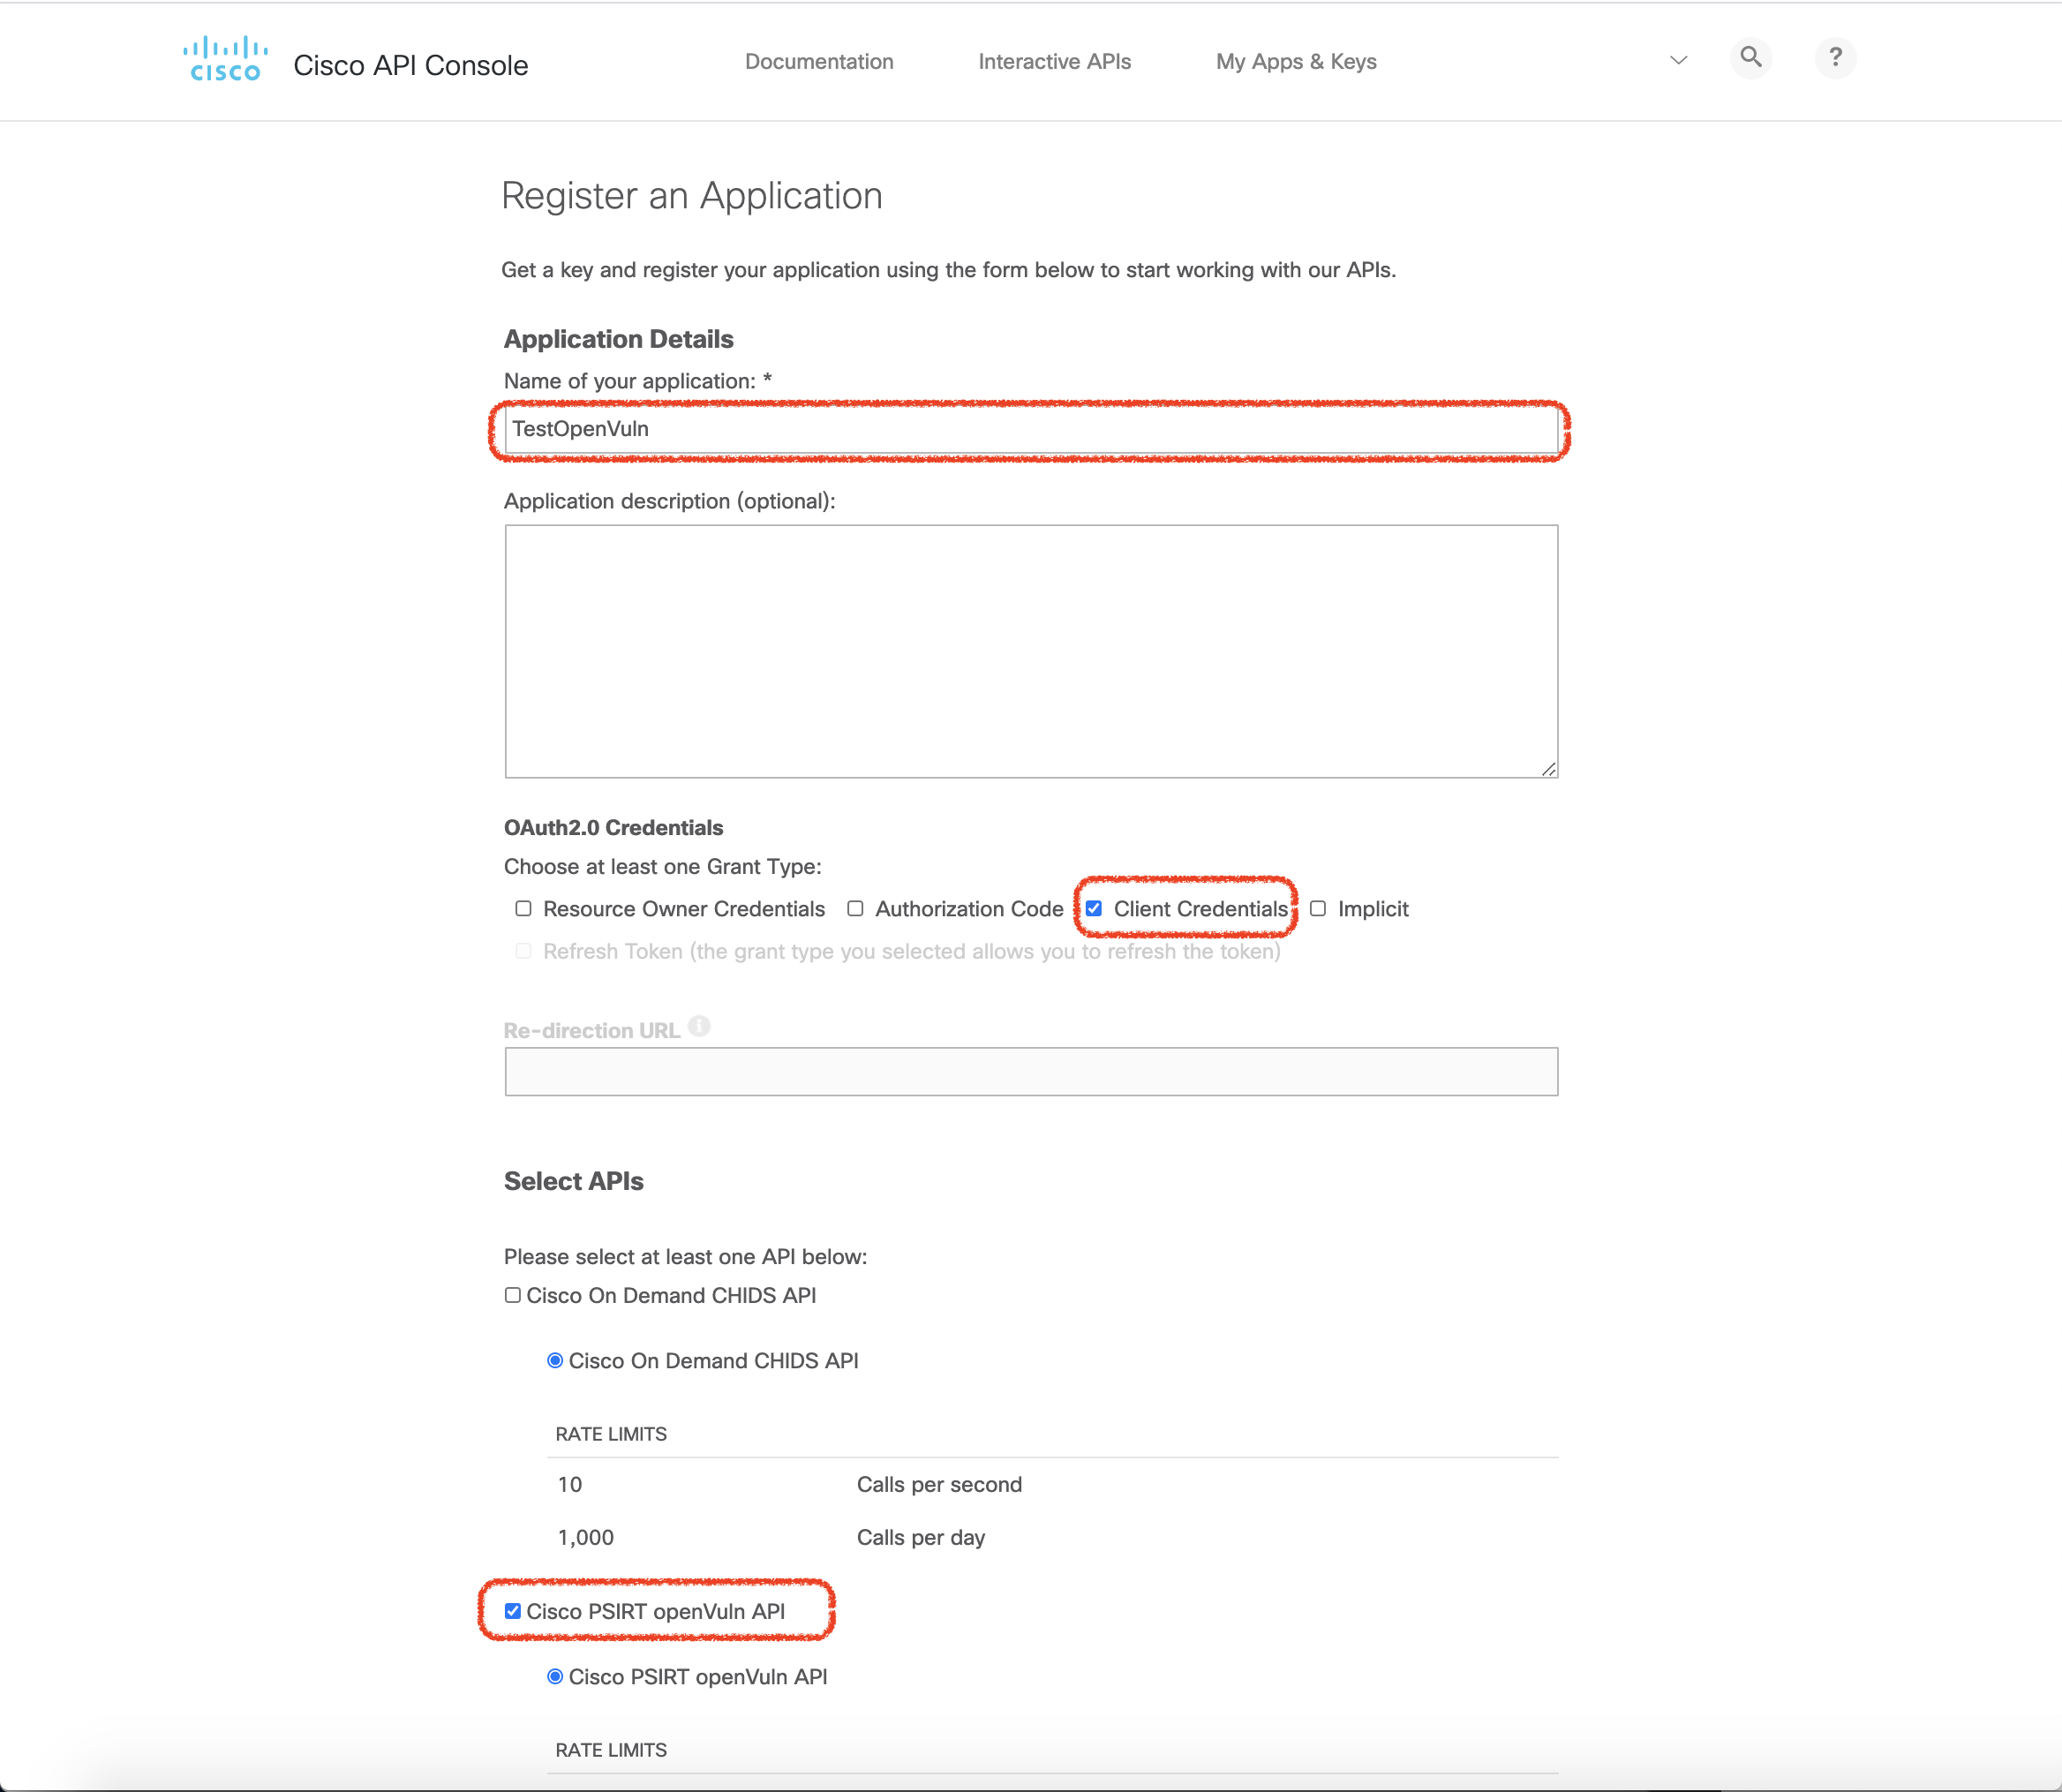Check the Cisco On Demand CHIDS API
This screenshot has width=2062, height=1792.
tap(513, 1295)
